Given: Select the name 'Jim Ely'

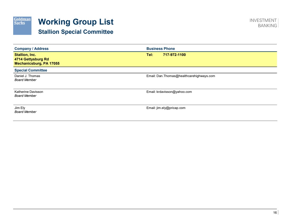Looking at the screenshot, I should pyautogui.click(x=20, y=108).
